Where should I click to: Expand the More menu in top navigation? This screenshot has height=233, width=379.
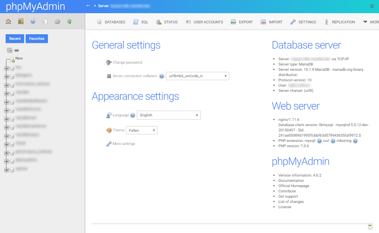pyautogui.click(x=370, y=22)
